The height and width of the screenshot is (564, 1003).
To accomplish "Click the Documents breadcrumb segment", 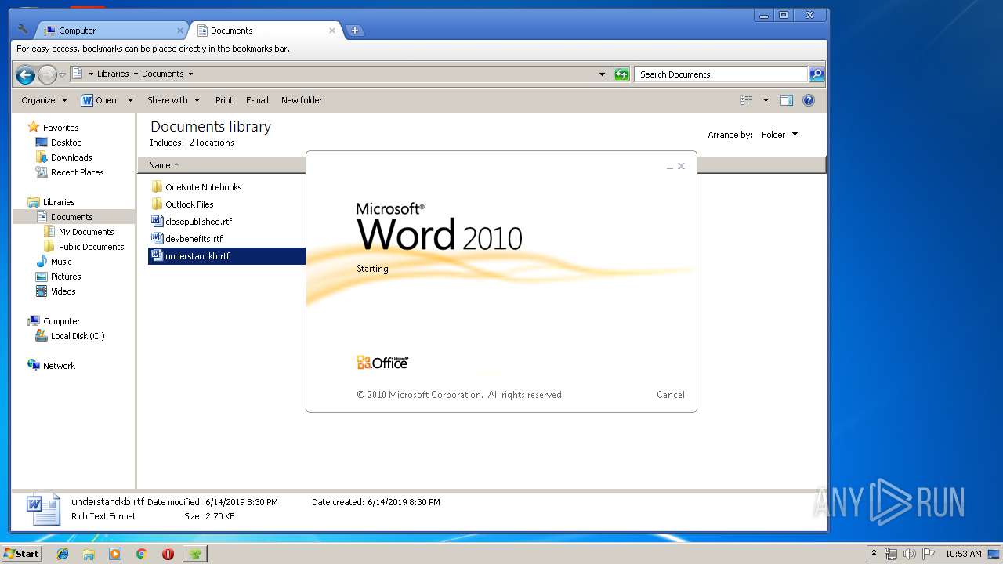I will [163, 74].
